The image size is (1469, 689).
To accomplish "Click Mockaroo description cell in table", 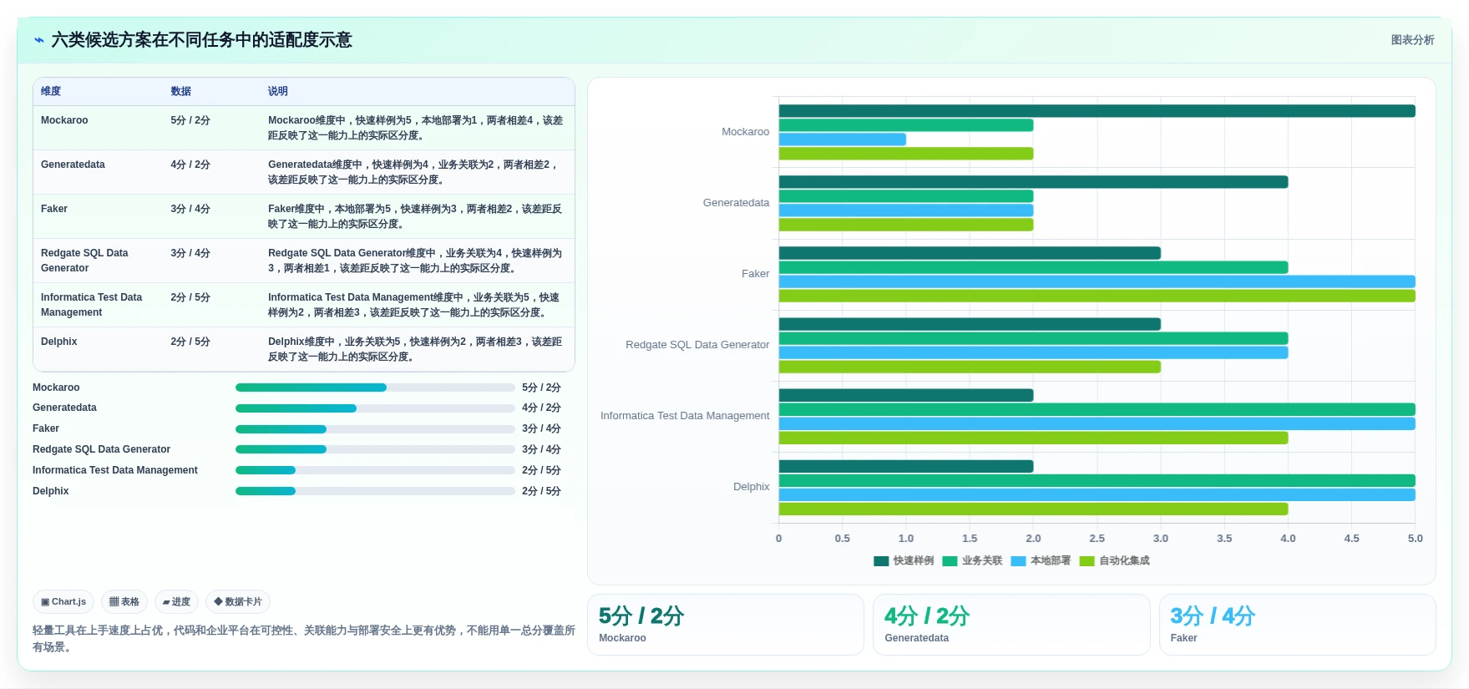I will tap(416, 128).
